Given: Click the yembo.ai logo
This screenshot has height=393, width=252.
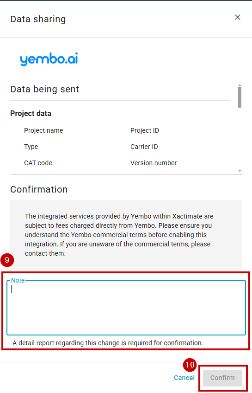Looking at the screenshot, I should [49, 59].
